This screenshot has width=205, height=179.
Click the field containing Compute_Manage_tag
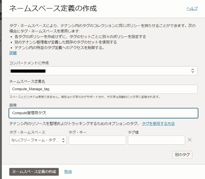(x=103, y=89)
